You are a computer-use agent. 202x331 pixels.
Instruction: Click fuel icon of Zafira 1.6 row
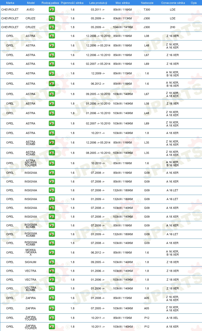click(x=52, y=298)
